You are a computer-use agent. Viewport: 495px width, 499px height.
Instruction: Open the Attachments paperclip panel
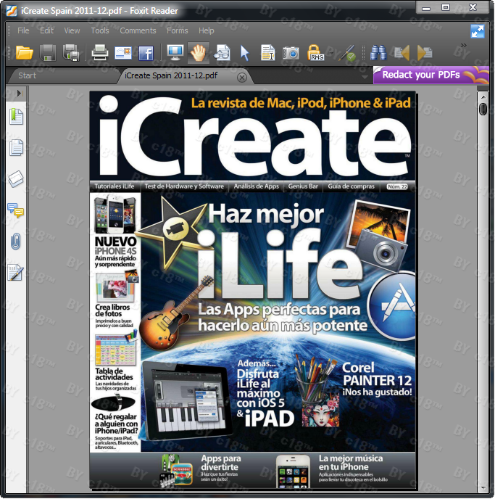[15, 242]
